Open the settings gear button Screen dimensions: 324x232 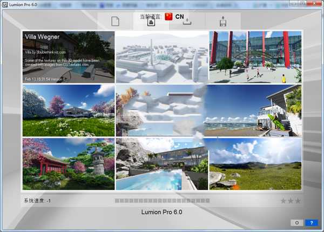(296, 222)
